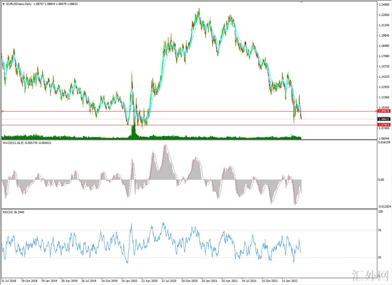Click the 31 Jul 2018 date label

9,281
